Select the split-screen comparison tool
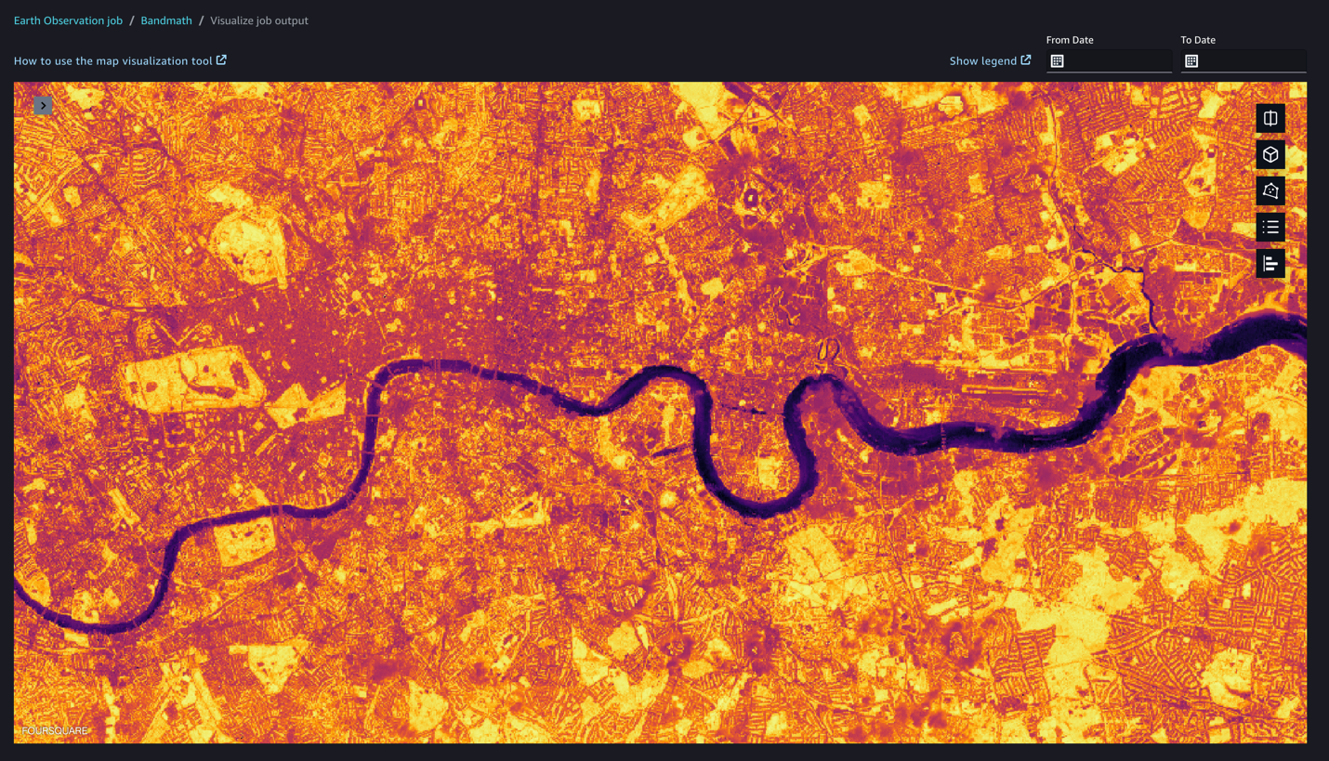 click(1270, 118)
